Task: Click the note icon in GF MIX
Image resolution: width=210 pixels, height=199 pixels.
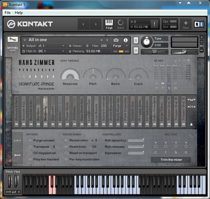Action: (x=179, y=61)
